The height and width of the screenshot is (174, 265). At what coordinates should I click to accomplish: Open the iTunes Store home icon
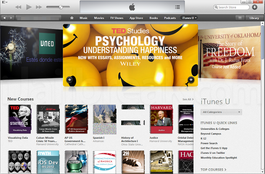72,18
